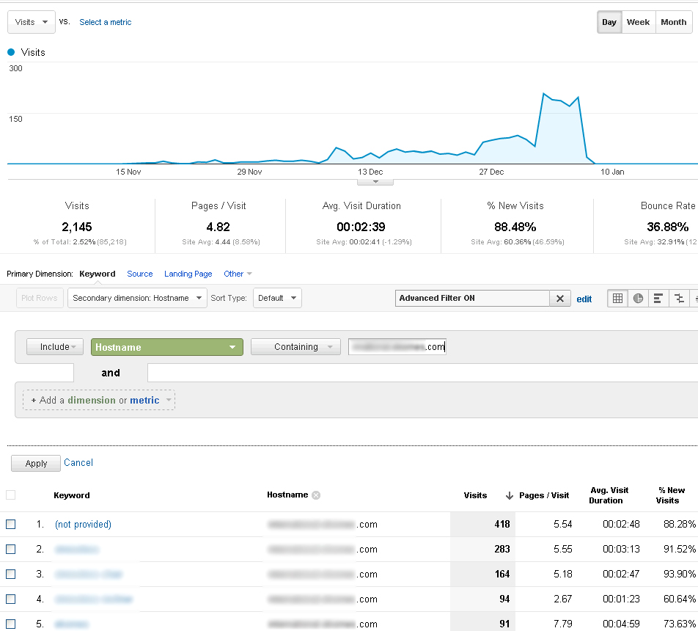The height and width of the screenshot is (631, 698).
Task: Open the Include filter type dropdown
Action: (x=55, y=347)
